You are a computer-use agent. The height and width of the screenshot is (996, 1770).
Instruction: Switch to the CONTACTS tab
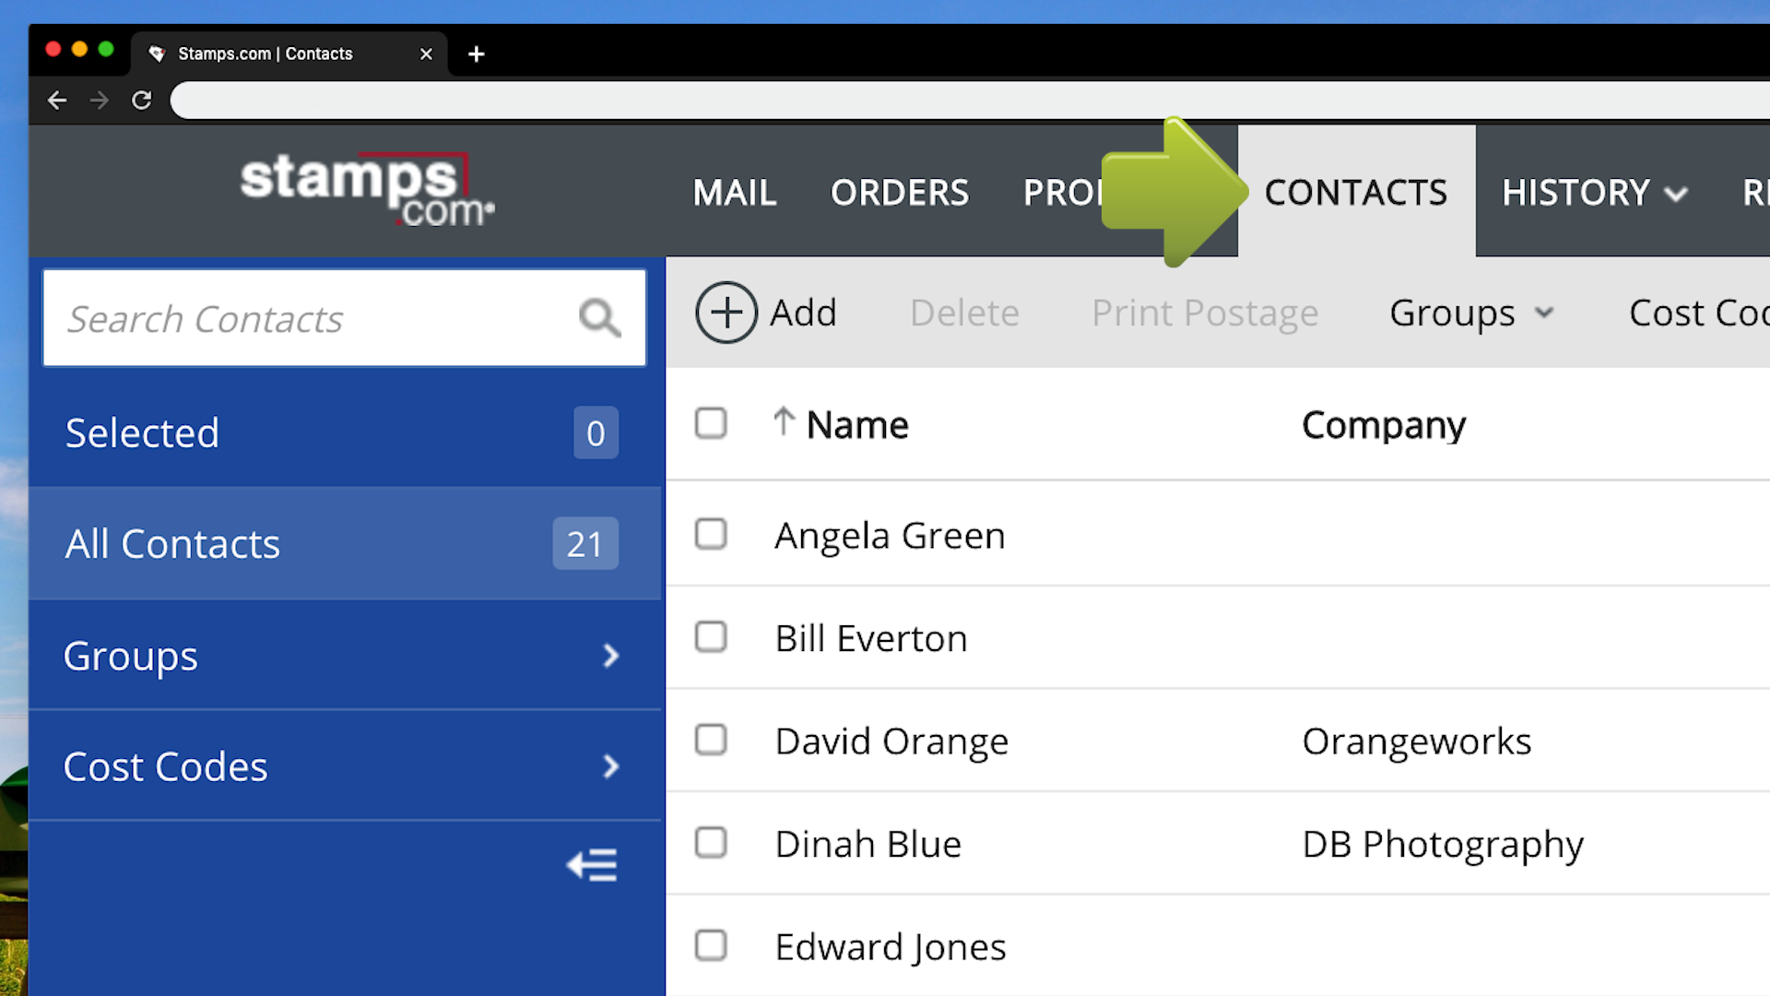(1356, 192)
